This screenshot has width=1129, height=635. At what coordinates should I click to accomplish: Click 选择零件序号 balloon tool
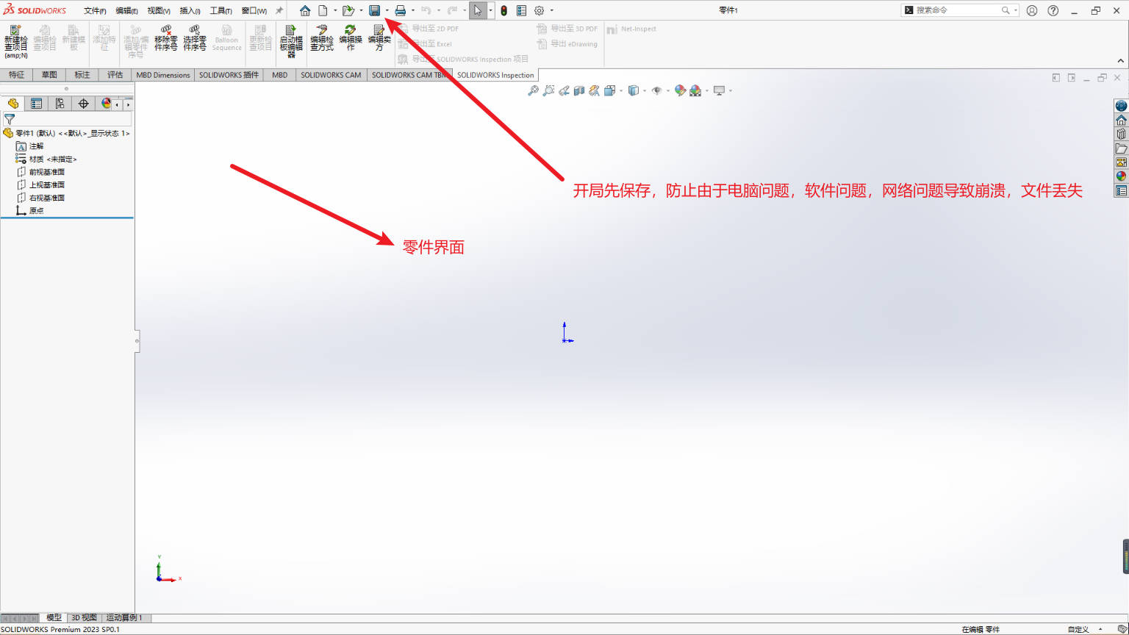[x=195, y=38]
